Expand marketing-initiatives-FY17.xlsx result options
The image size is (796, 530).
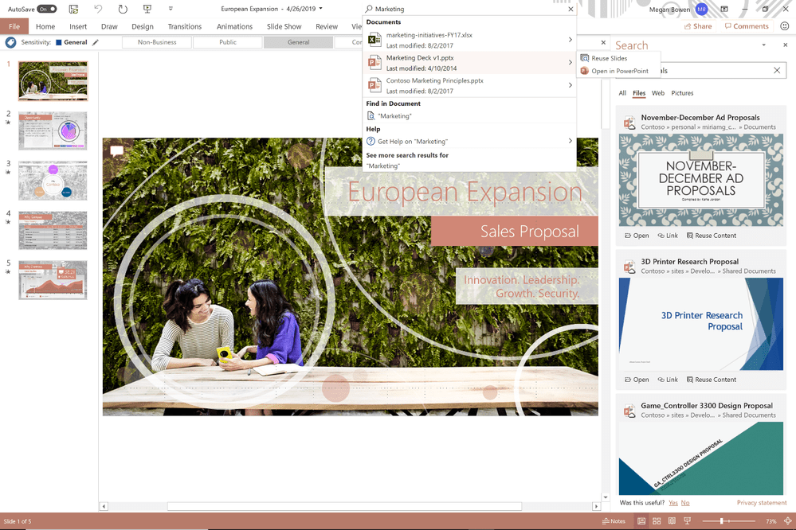(570, 40)
